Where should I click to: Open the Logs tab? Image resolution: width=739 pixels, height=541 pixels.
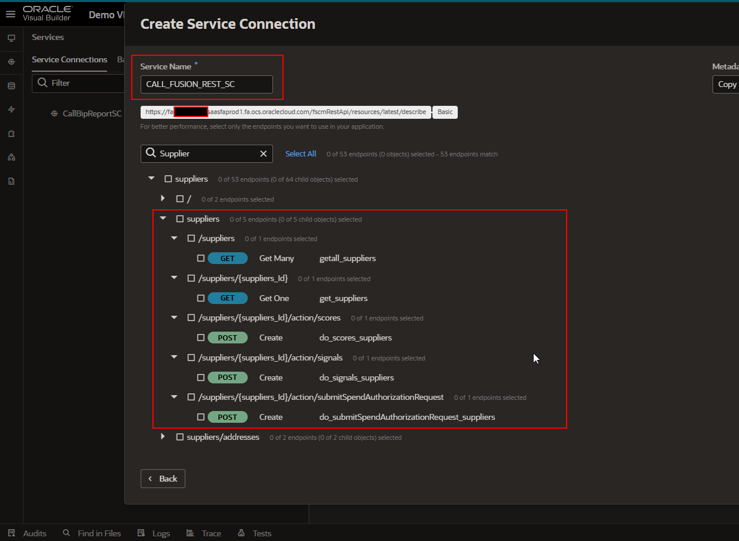(154, 533)
